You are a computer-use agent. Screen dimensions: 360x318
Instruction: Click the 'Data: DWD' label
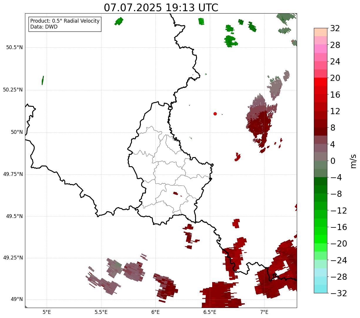tap(44, 27)
